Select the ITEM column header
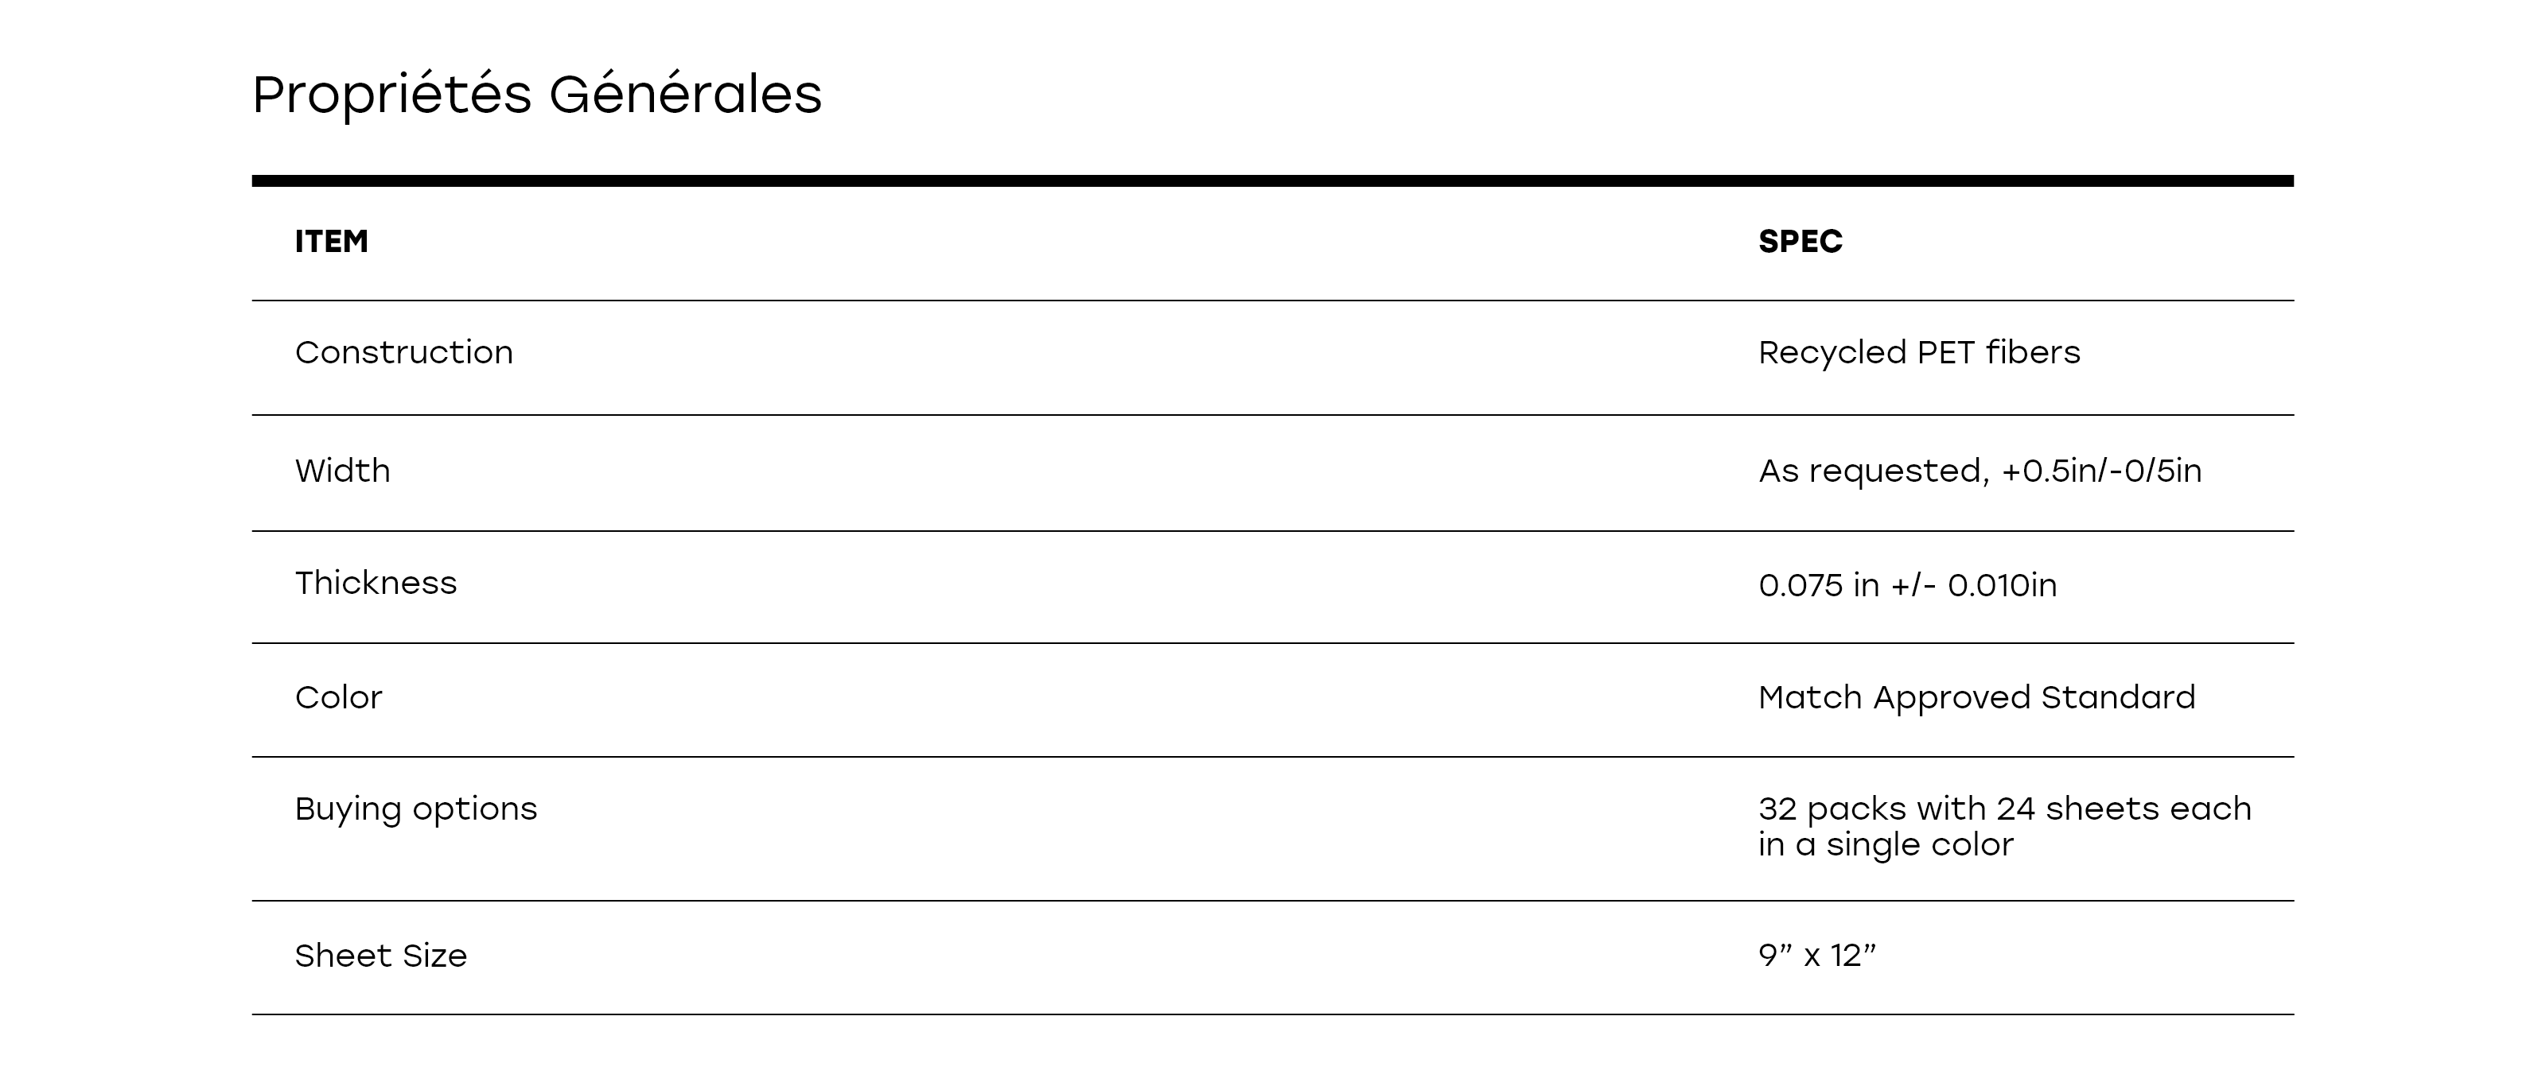The height and width of the screenshot is (1086, 2546). 331,242
